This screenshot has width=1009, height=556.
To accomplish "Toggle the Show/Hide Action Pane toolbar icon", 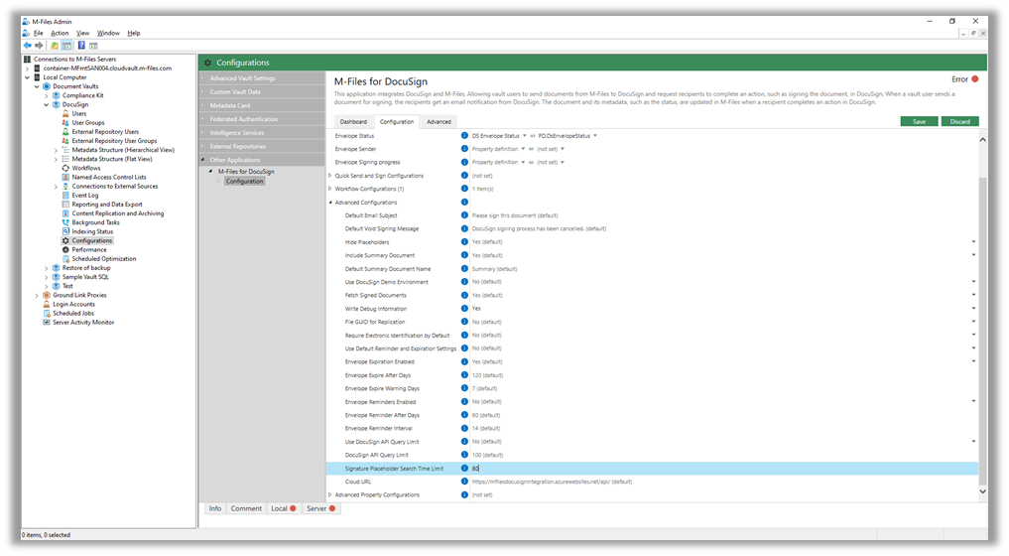I will point(93,45).
